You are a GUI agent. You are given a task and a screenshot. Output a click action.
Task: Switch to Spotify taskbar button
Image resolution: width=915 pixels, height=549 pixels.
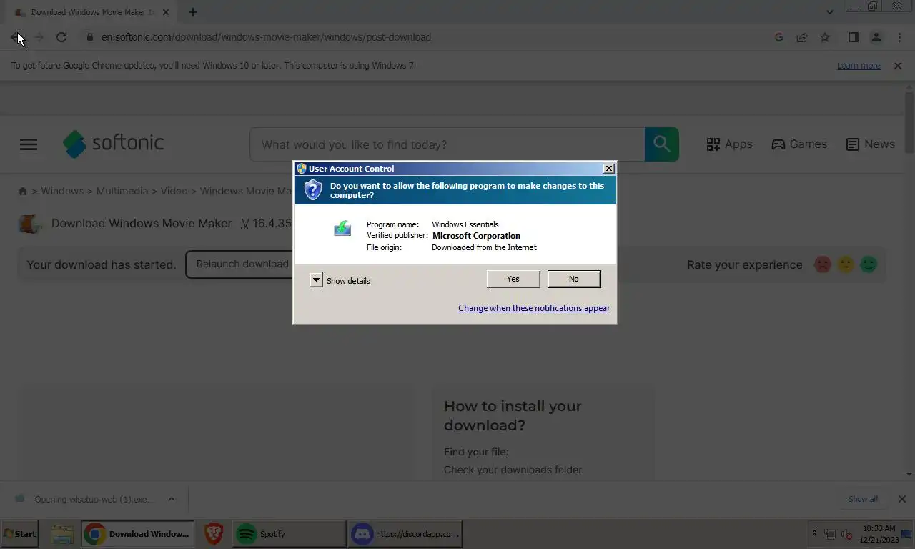pos(289,533)
